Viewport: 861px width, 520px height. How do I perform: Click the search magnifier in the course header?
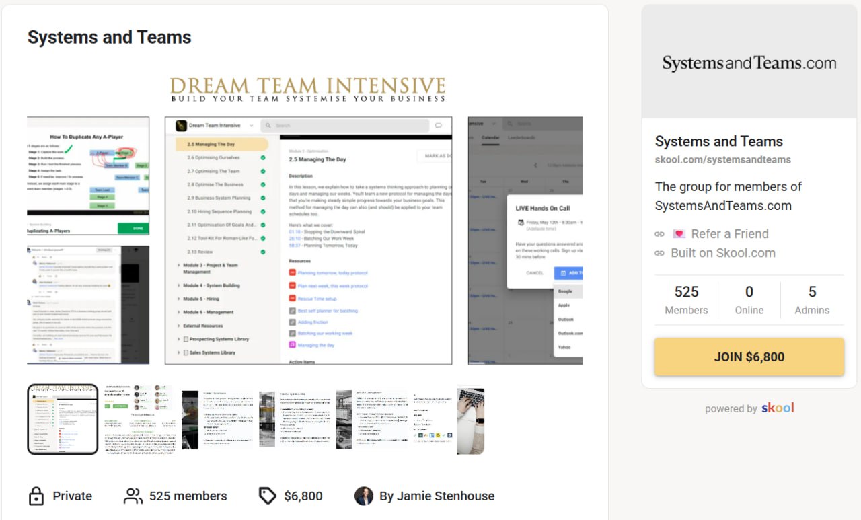[267, 125]
